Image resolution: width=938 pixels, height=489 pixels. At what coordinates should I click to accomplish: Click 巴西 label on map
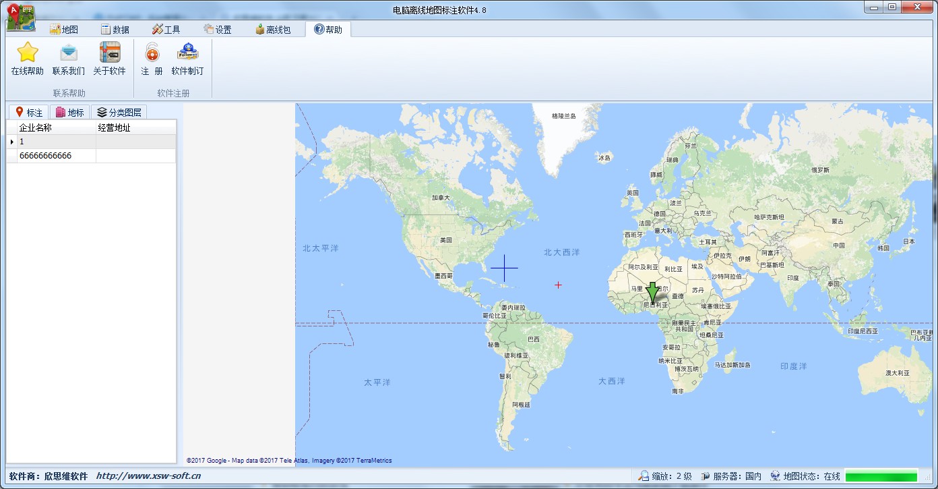point(534,339)
